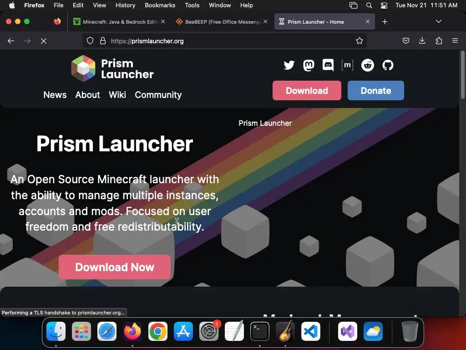Go to the About page
Viewport: 466px width, 350px height.
pyautogui.click(x=88, y=95)
